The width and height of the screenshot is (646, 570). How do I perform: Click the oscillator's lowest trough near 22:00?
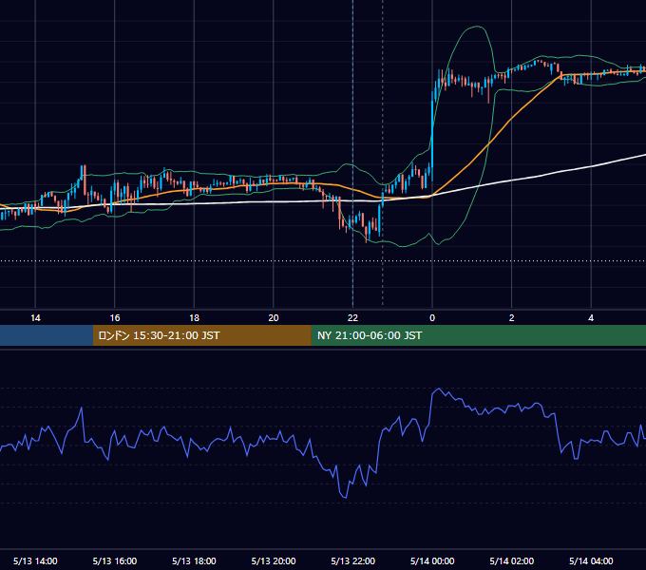(x=345, y=497)
